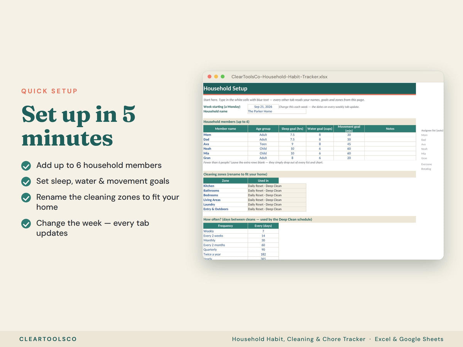Select the member name cell "Mom" in the members table
The height and width of the screenshot is (347, 463).
pos(225,135)
